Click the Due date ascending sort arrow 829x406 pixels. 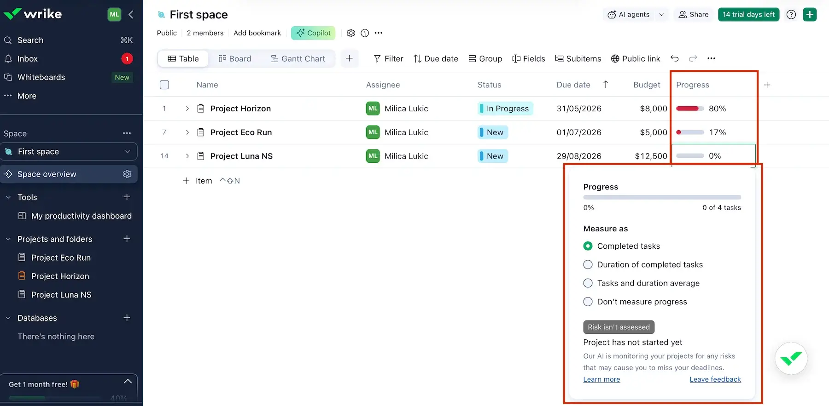(x=606, y=84)
